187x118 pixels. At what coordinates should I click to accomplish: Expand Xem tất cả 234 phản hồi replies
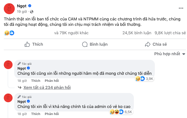click(x=47, y=88)
